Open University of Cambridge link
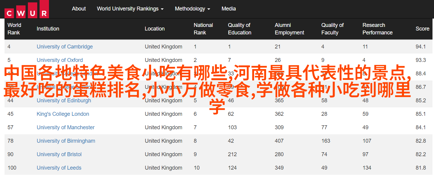Screen dimensions: 434x175 pyautogui.click(x=65, y=47)
